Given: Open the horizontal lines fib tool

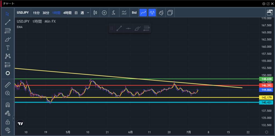Looking at the screenshot, I should 8,31.
